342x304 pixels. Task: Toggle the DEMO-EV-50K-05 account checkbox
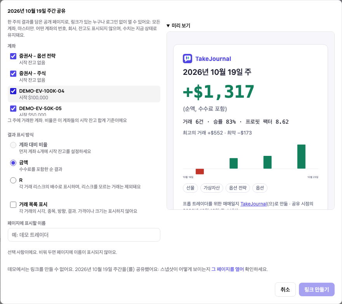(x=13, y=109)
